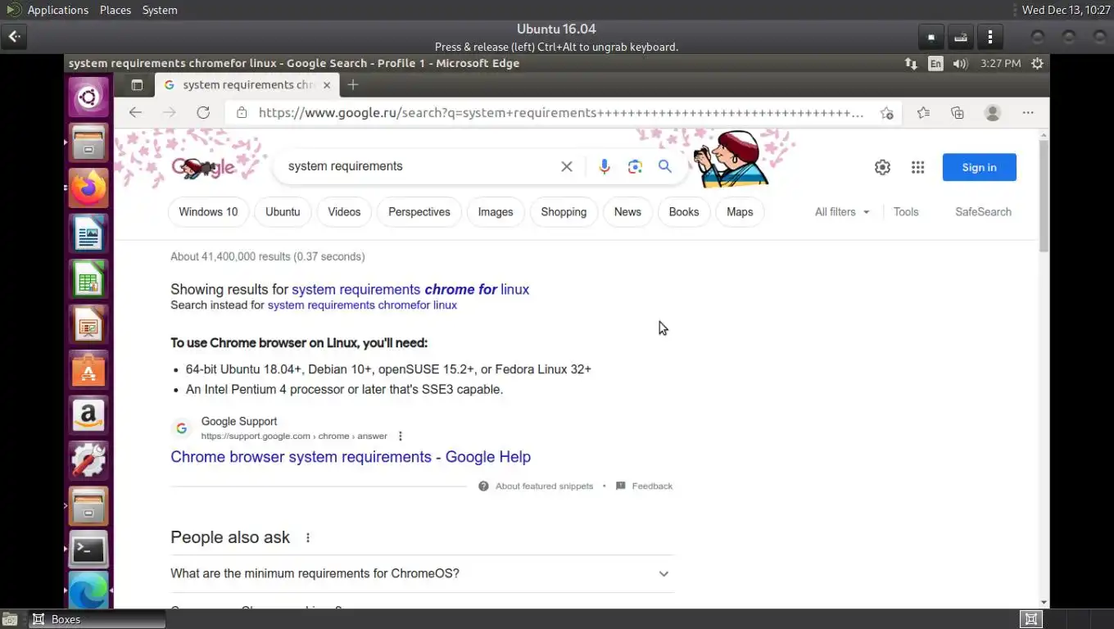
Task: Click the About featured snippets help icon
Action: [x=483, y=486]
